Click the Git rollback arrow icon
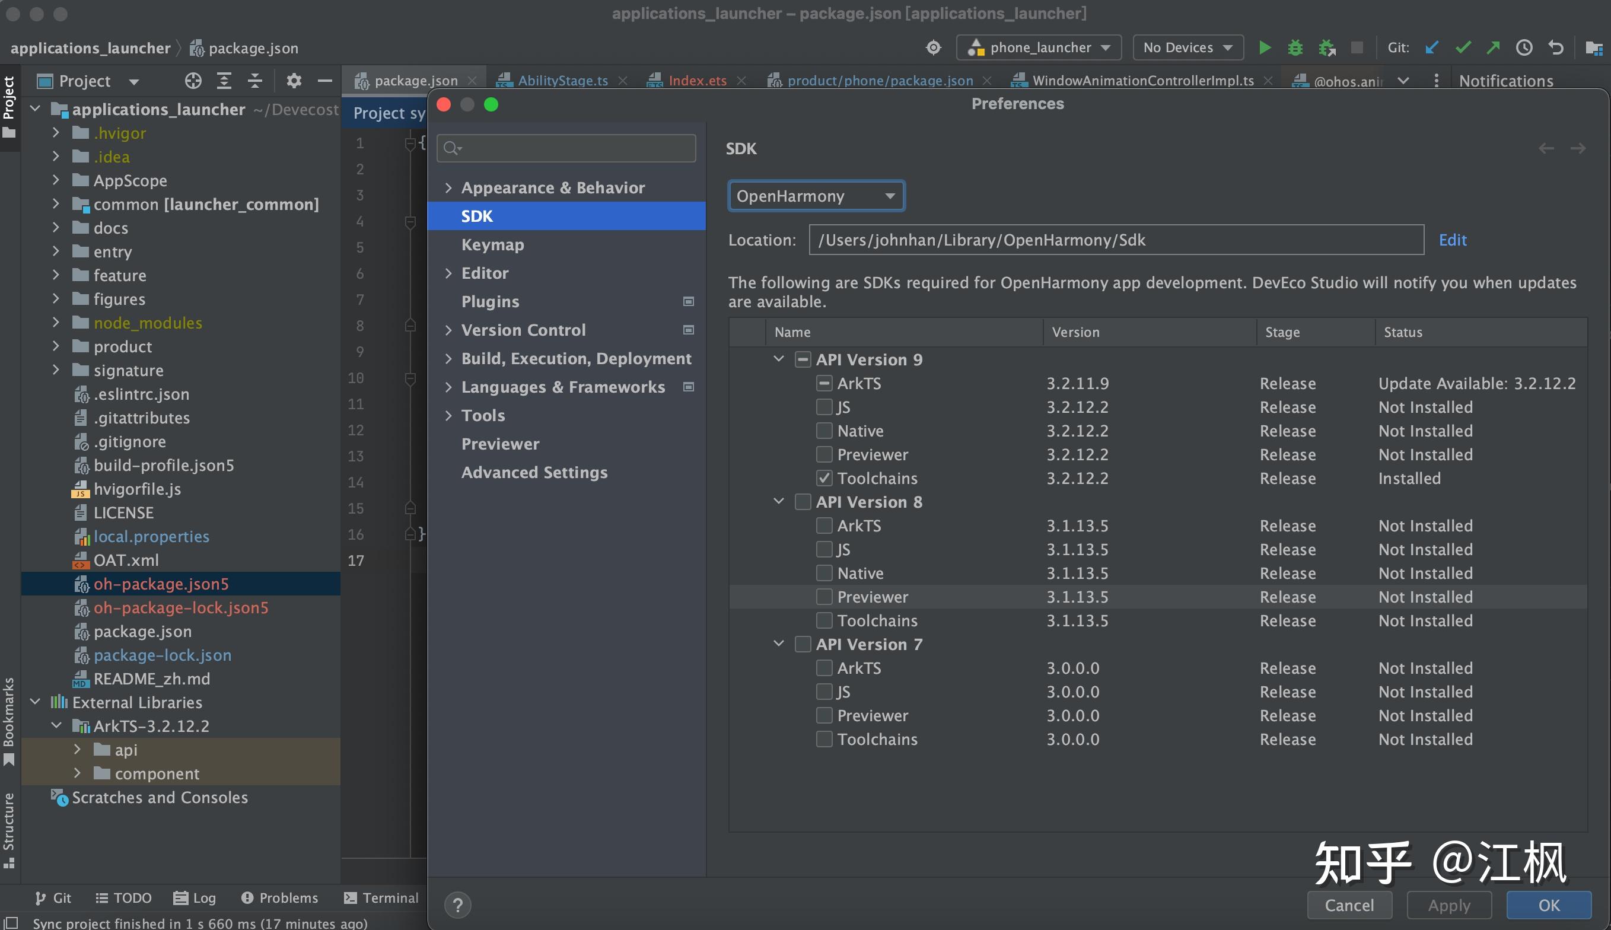This screenshot has width=1611, height=930. tap(1555, 48)
